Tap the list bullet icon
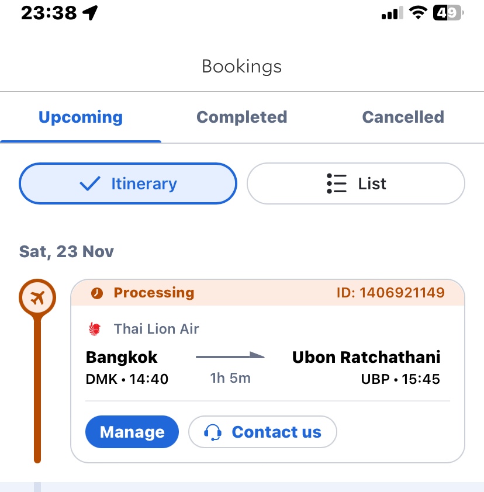484x492 pixels. tap(337, 183)
